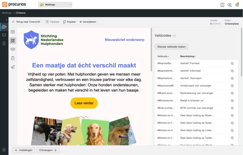Copy the Achternaam van ontvanger field code
This screenshot has width=243, height=155.
tap(232, 85)
